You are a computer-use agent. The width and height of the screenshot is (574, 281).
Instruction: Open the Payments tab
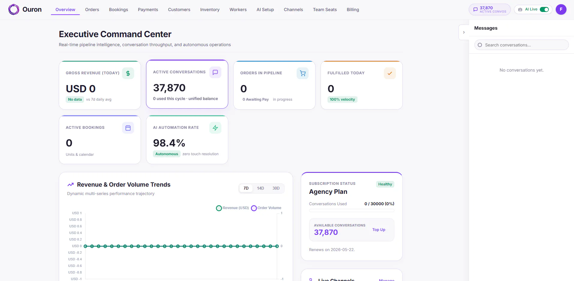pos(148,10)
